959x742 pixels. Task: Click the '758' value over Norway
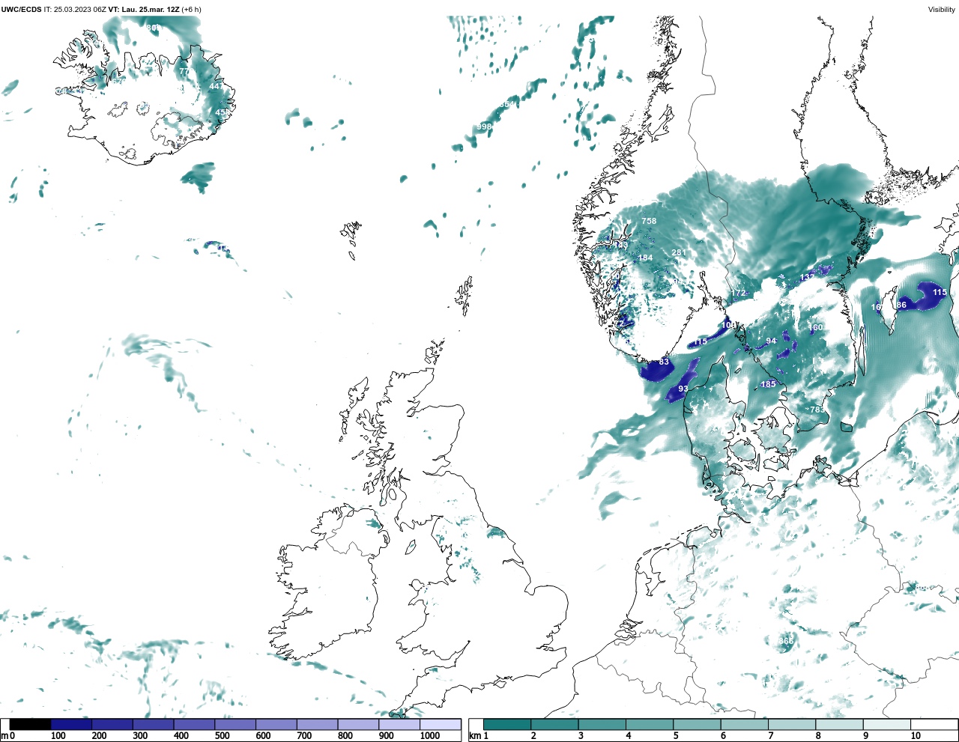pos(649,221)
